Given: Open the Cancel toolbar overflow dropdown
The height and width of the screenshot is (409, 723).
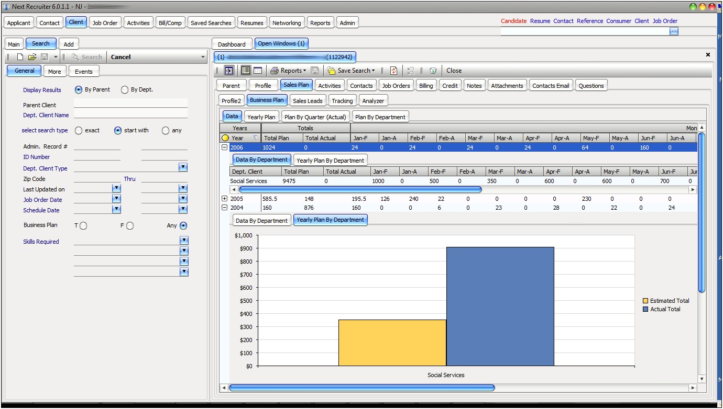Looking at the screenshot, I should click(x=203, y=57).
